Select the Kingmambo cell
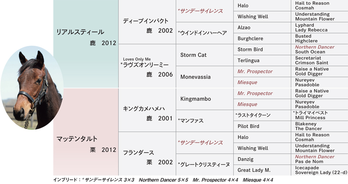 tap(204, 99)
